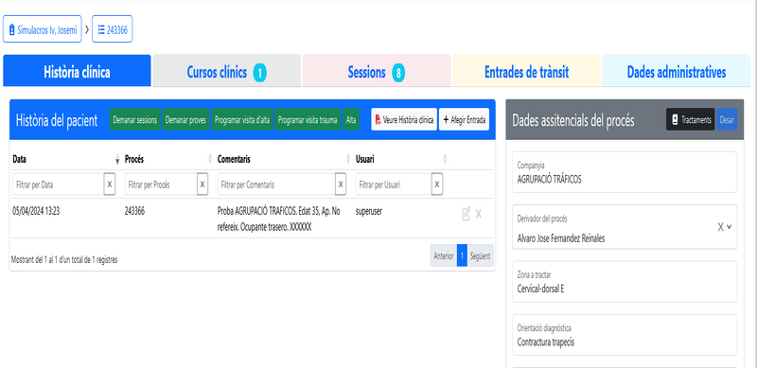Switch to the Sessions tab
Screen dimensions: 757x368
pyautogui.click(x=377, y=71)
